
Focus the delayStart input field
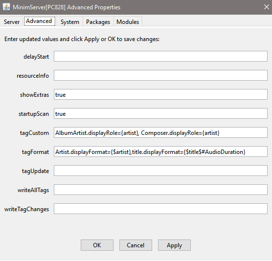click(x=160, y=56)
